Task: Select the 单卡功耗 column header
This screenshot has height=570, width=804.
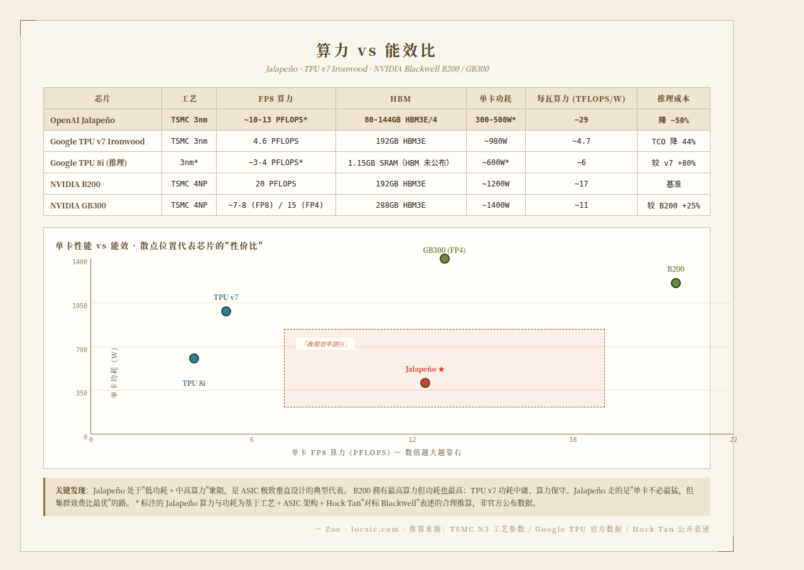Action: [x=496, y=99]
